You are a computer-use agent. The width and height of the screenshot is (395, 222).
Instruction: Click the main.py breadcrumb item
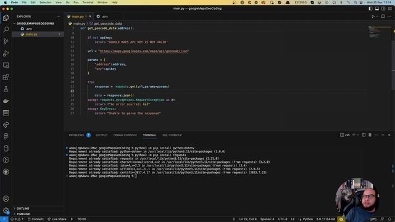tap(79, 23)
